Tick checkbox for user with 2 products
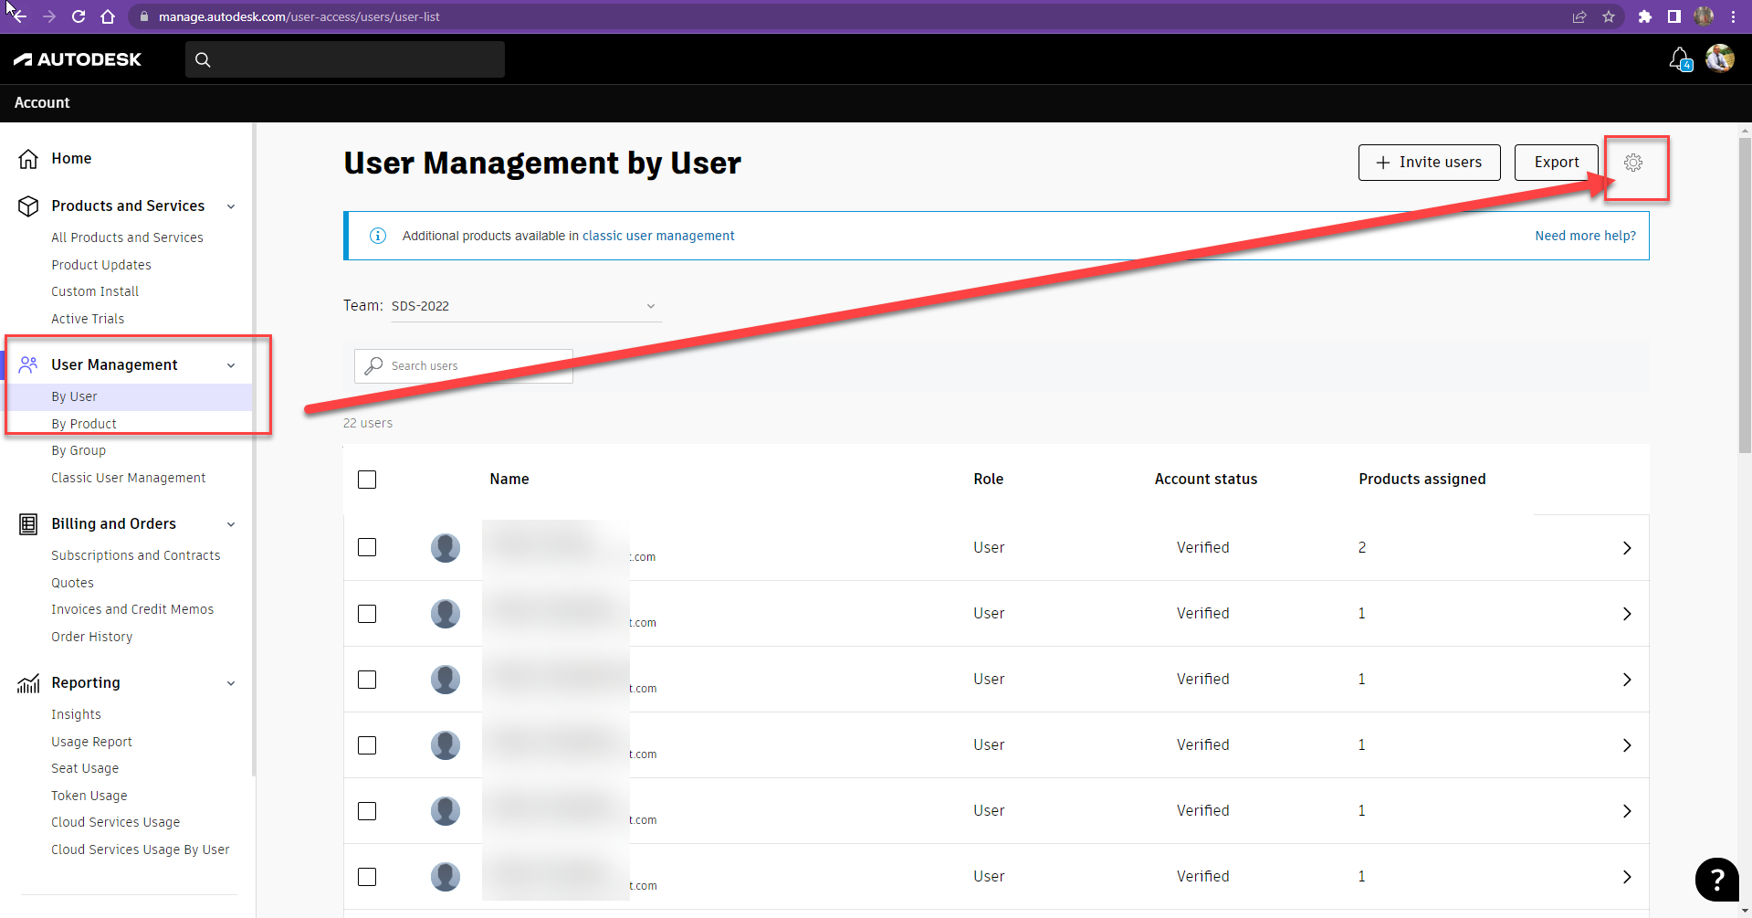1752x918 pixels. click(367, 547)
